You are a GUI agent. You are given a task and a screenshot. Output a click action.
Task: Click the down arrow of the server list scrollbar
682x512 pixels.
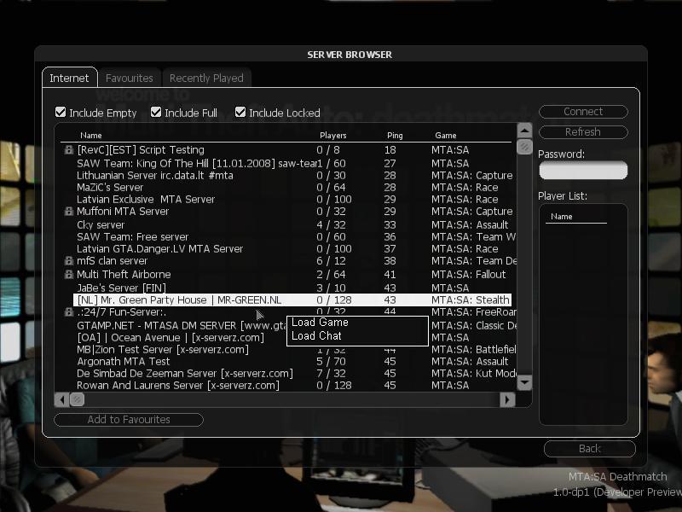coord(524,382)
